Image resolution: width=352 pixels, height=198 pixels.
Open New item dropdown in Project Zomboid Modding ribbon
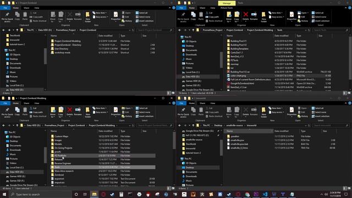100,108
